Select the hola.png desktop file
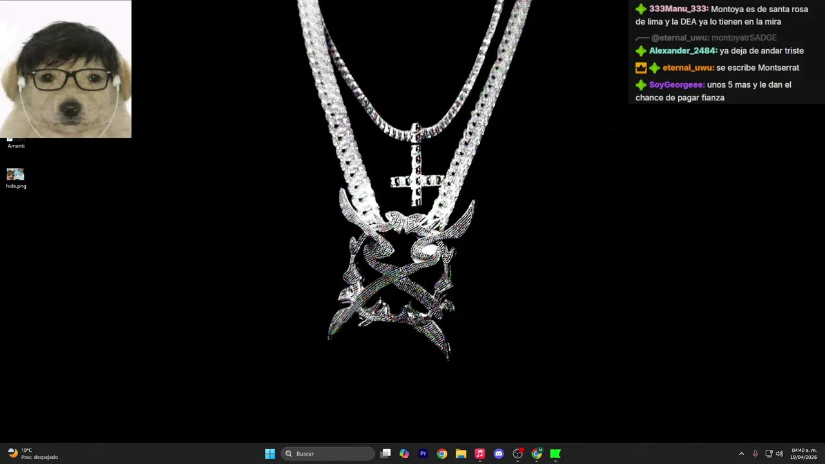This screenshot has width=825, height=464. click(16, 179)
